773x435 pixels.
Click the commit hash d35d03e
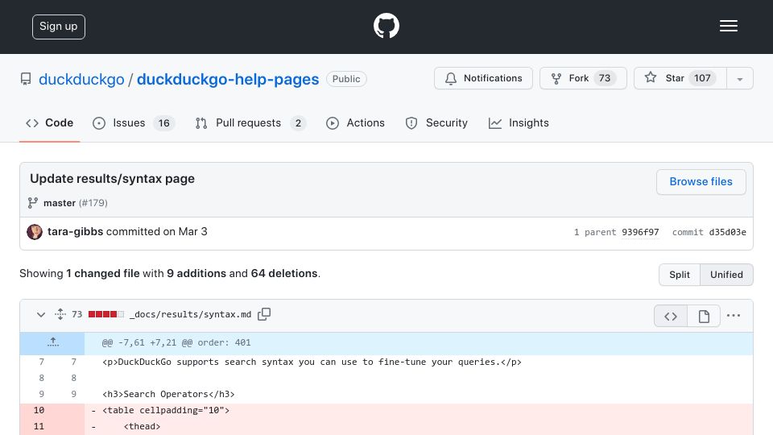pos(727,232)
